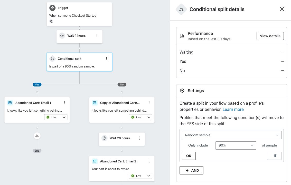Image resolution: width=291 pixels, height=185 pixels.
Task: Close the Conditional split details panel
Action: point(282,9)
